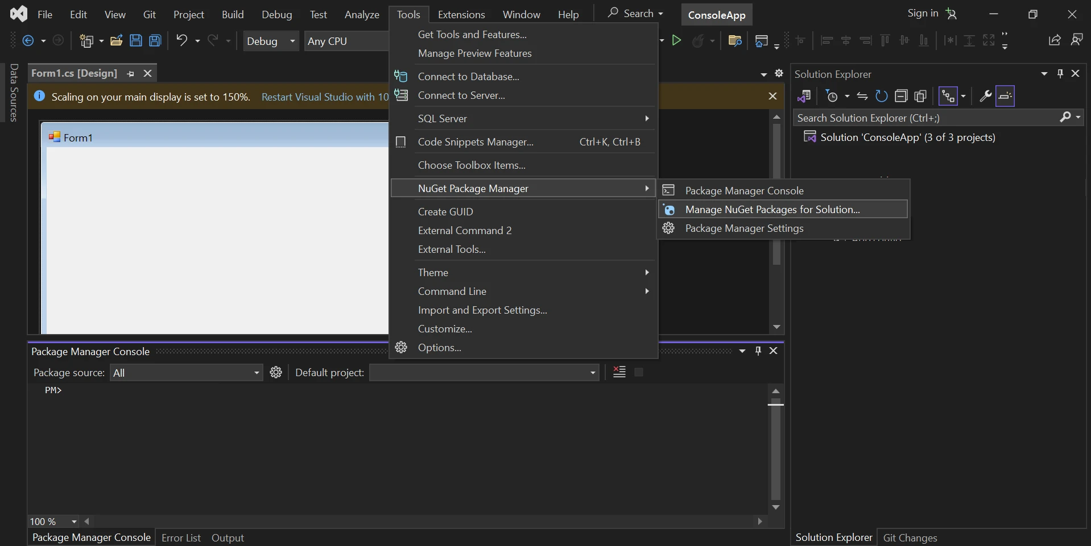Toggle pin on Form1.cs [Design] tab
This screenshot has height=546, width=1091.
(x=131, y=73)
